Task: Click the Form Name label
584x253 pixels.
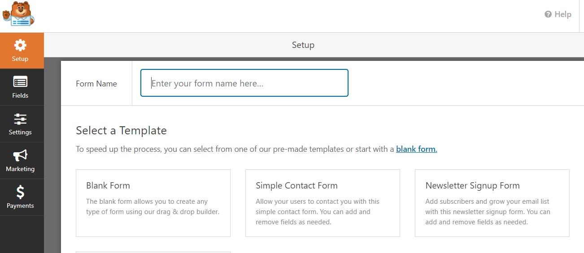Action: click(96, 84)
